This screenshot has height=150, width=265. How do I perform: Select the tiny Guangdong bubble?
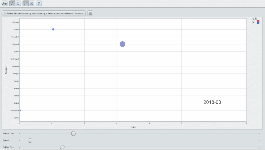click(21, 110)
